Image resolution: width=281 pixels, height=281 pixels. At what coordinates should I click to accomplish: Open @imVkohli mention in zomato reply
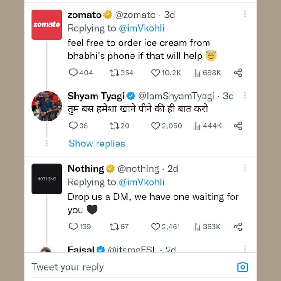pos(141,28)
